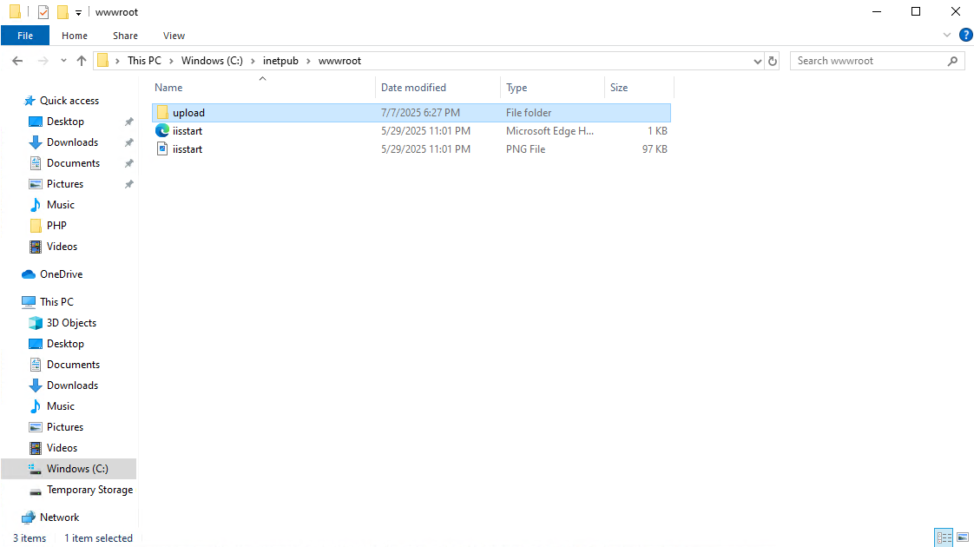
Task: Open Desktop under This PC
Action: pos(64,344)
